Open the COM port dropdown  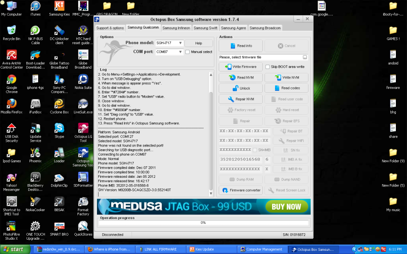pos(180,52)
